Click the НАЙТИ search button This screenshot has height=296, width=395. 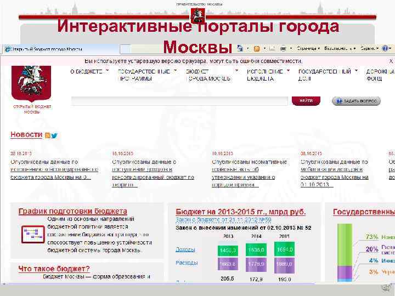[306, 101]
